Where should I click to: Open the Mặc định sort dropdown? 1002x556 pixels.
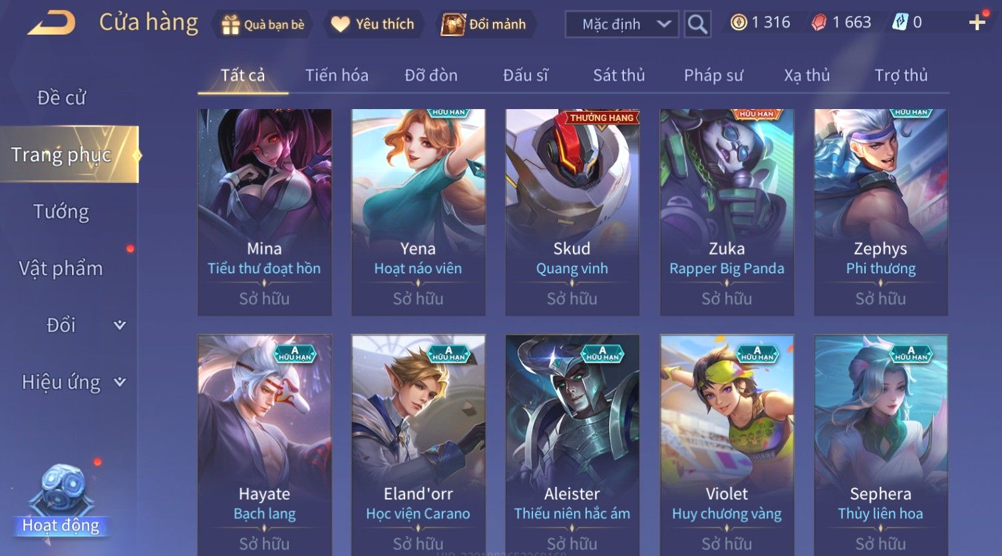click(621, 25)
